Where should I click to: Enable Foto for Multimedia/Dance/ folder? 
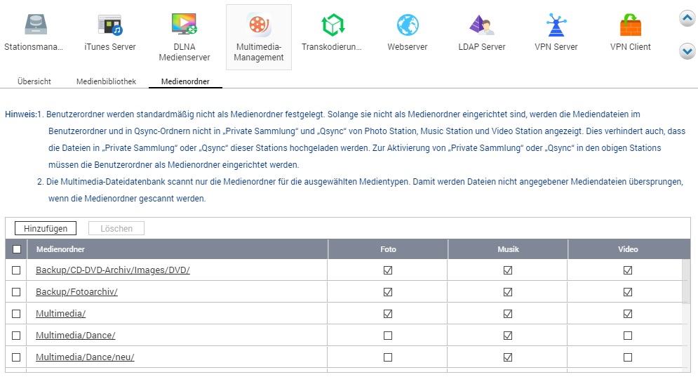click(x=388, y=336)
